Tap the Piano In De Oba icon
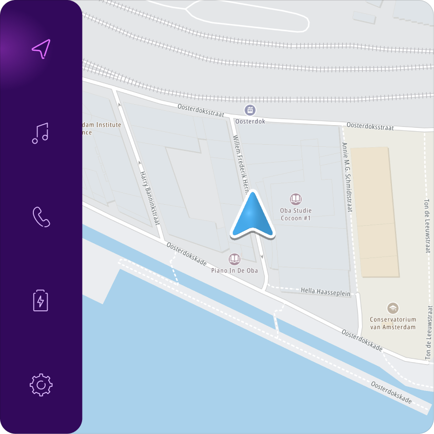Viewport: 434px width, 434px height. (x=234, y=259)
